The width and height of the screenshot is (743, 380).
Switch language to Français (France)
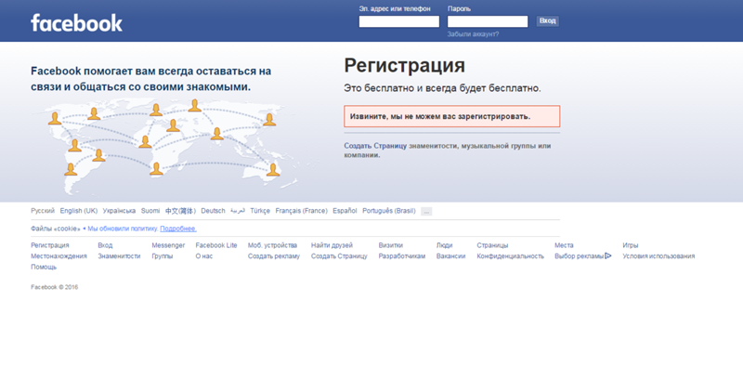[301, 211]
